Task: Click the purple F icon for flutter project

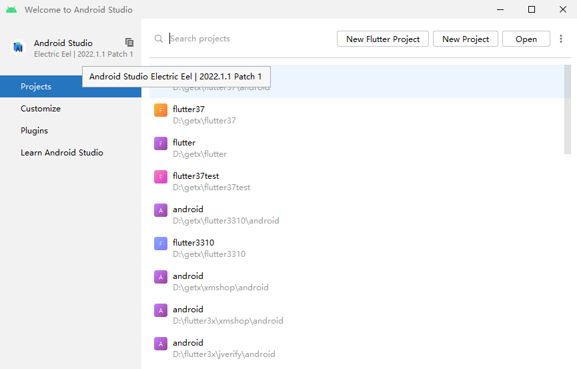Action: click(161, 143)
